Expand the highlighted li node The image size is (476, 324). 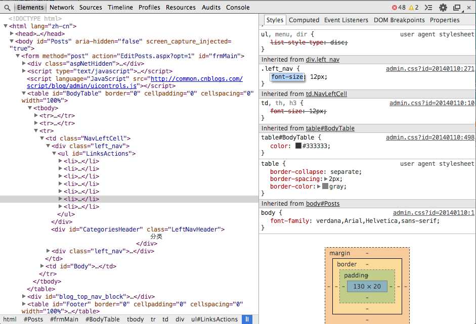coord(60,199)
